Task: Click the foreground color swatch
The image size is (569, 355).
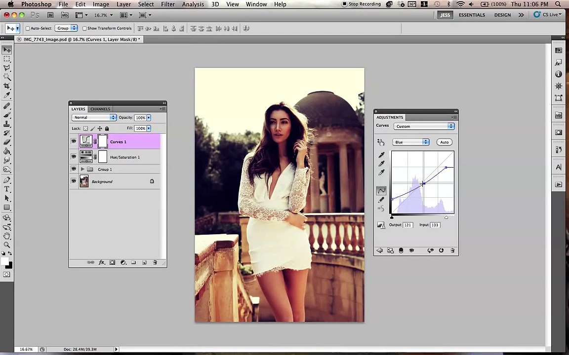Action: [4, 261]
